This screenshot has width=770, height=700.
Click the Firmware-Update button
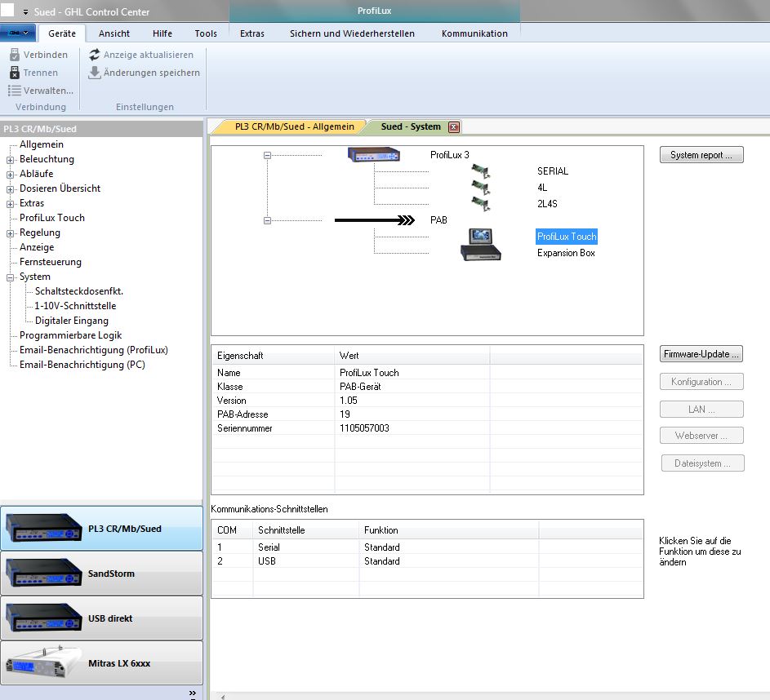(x=701, y=354)
